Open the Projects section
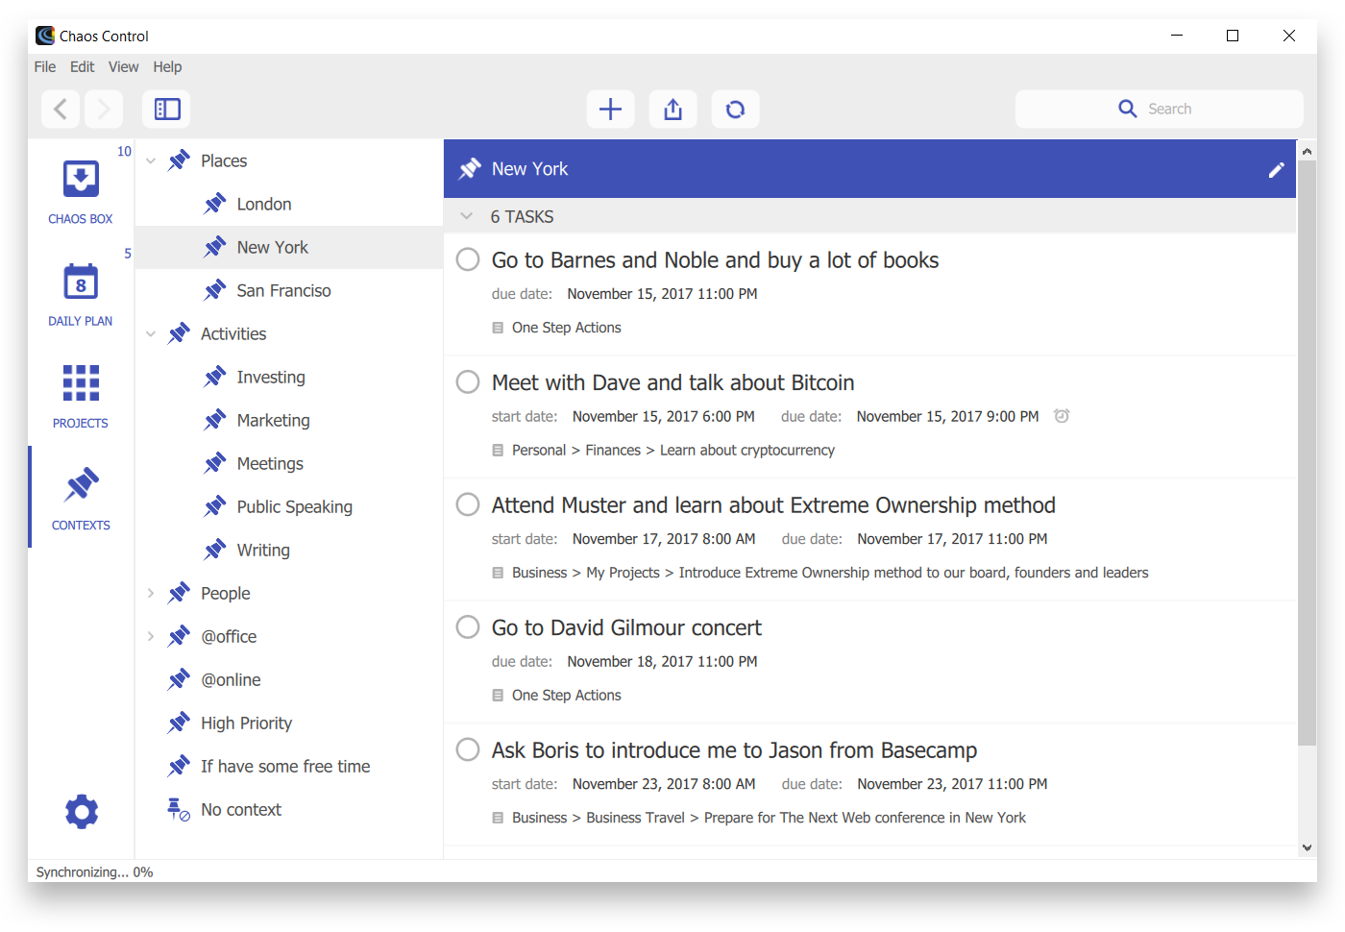The width and height of the screenshot is (1345, 932). 80,394
